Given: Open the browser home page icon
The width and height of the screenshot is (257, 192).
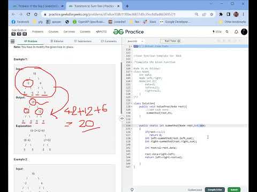Looking at the screenshot, I should click(x=36, y=14).
